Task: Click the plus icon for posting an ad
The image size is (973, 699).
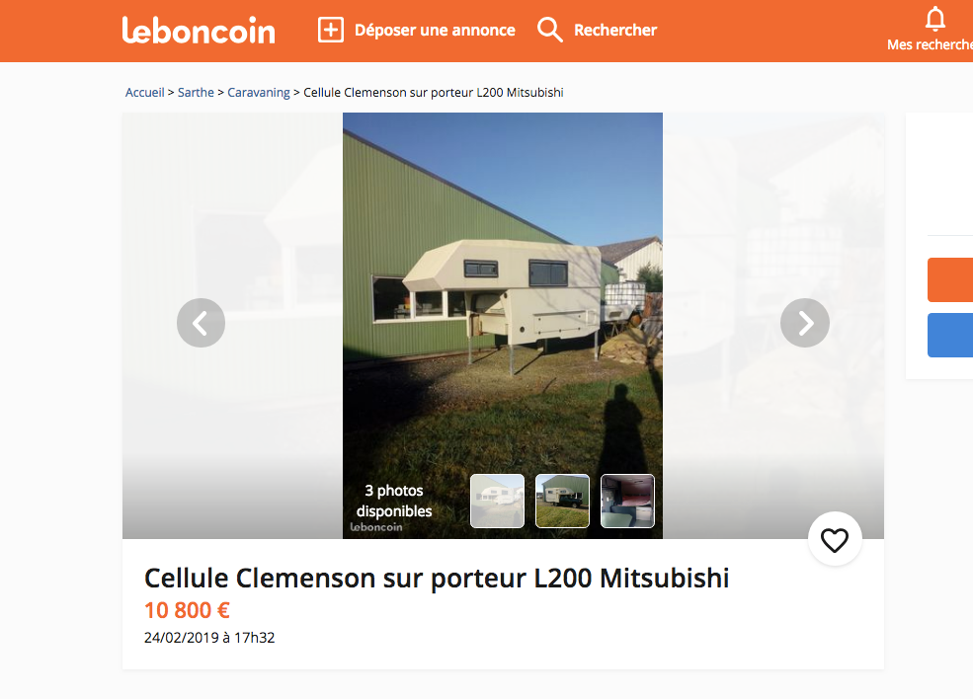Action: click(331, 30)
